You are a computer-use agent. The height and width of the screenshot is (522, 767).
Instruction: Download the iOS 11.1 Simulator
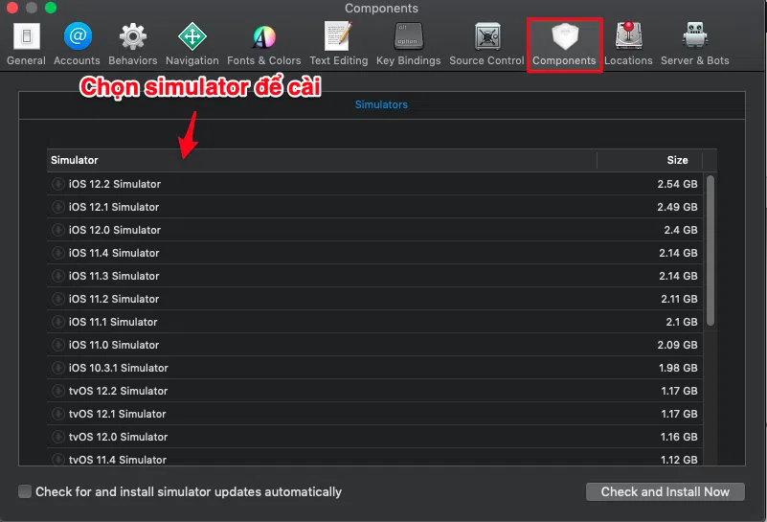58,322
